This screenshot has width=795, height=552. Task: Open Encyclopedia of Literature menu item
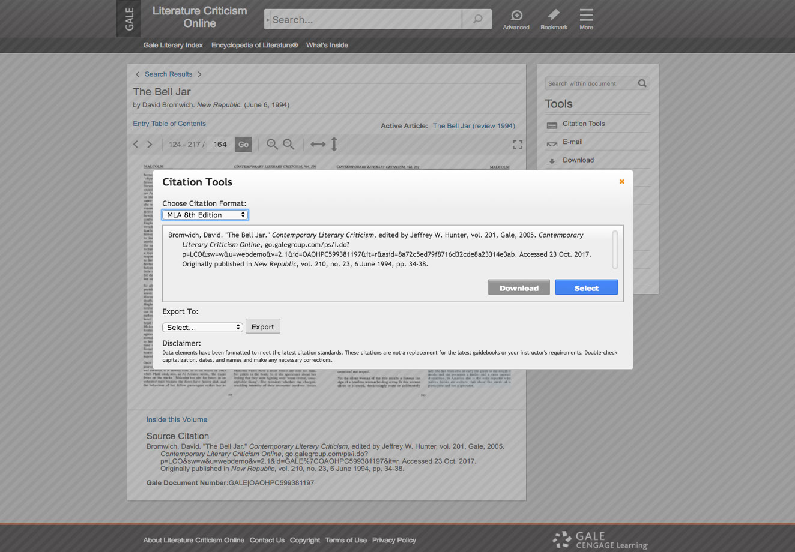click(255, 45)
